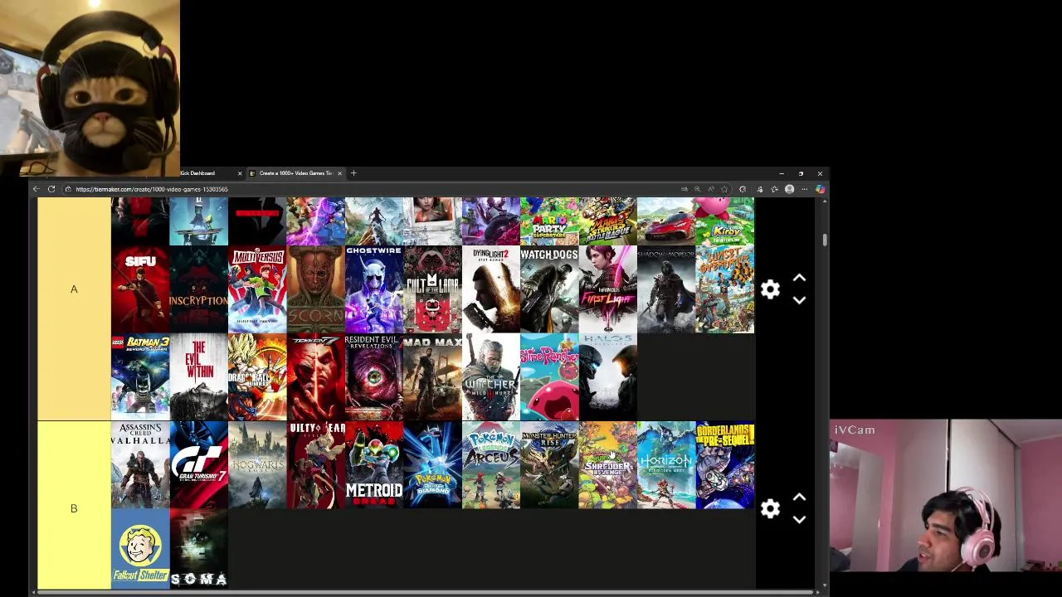Select the Resident Evil Revelations cover
Image resolution: width=1062 pixels, height=597 pixels.
click(x=374, y=377)
